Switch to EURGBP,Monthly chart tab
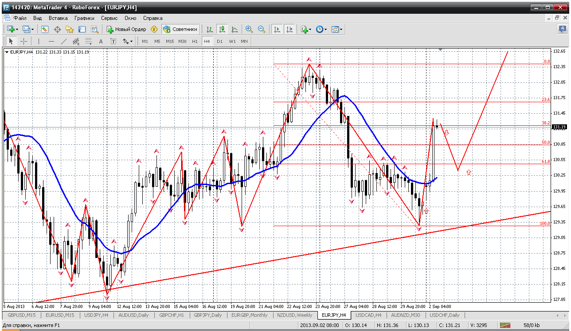The height and width of the screenshot is (331, 571). [249, 315]
